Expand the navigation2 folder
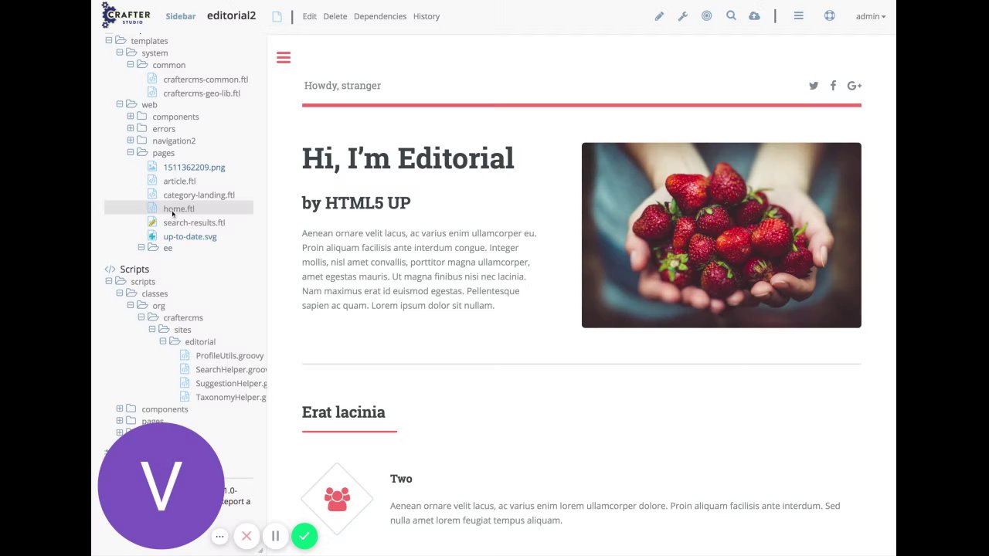989x556 pixels. (131, 141)
